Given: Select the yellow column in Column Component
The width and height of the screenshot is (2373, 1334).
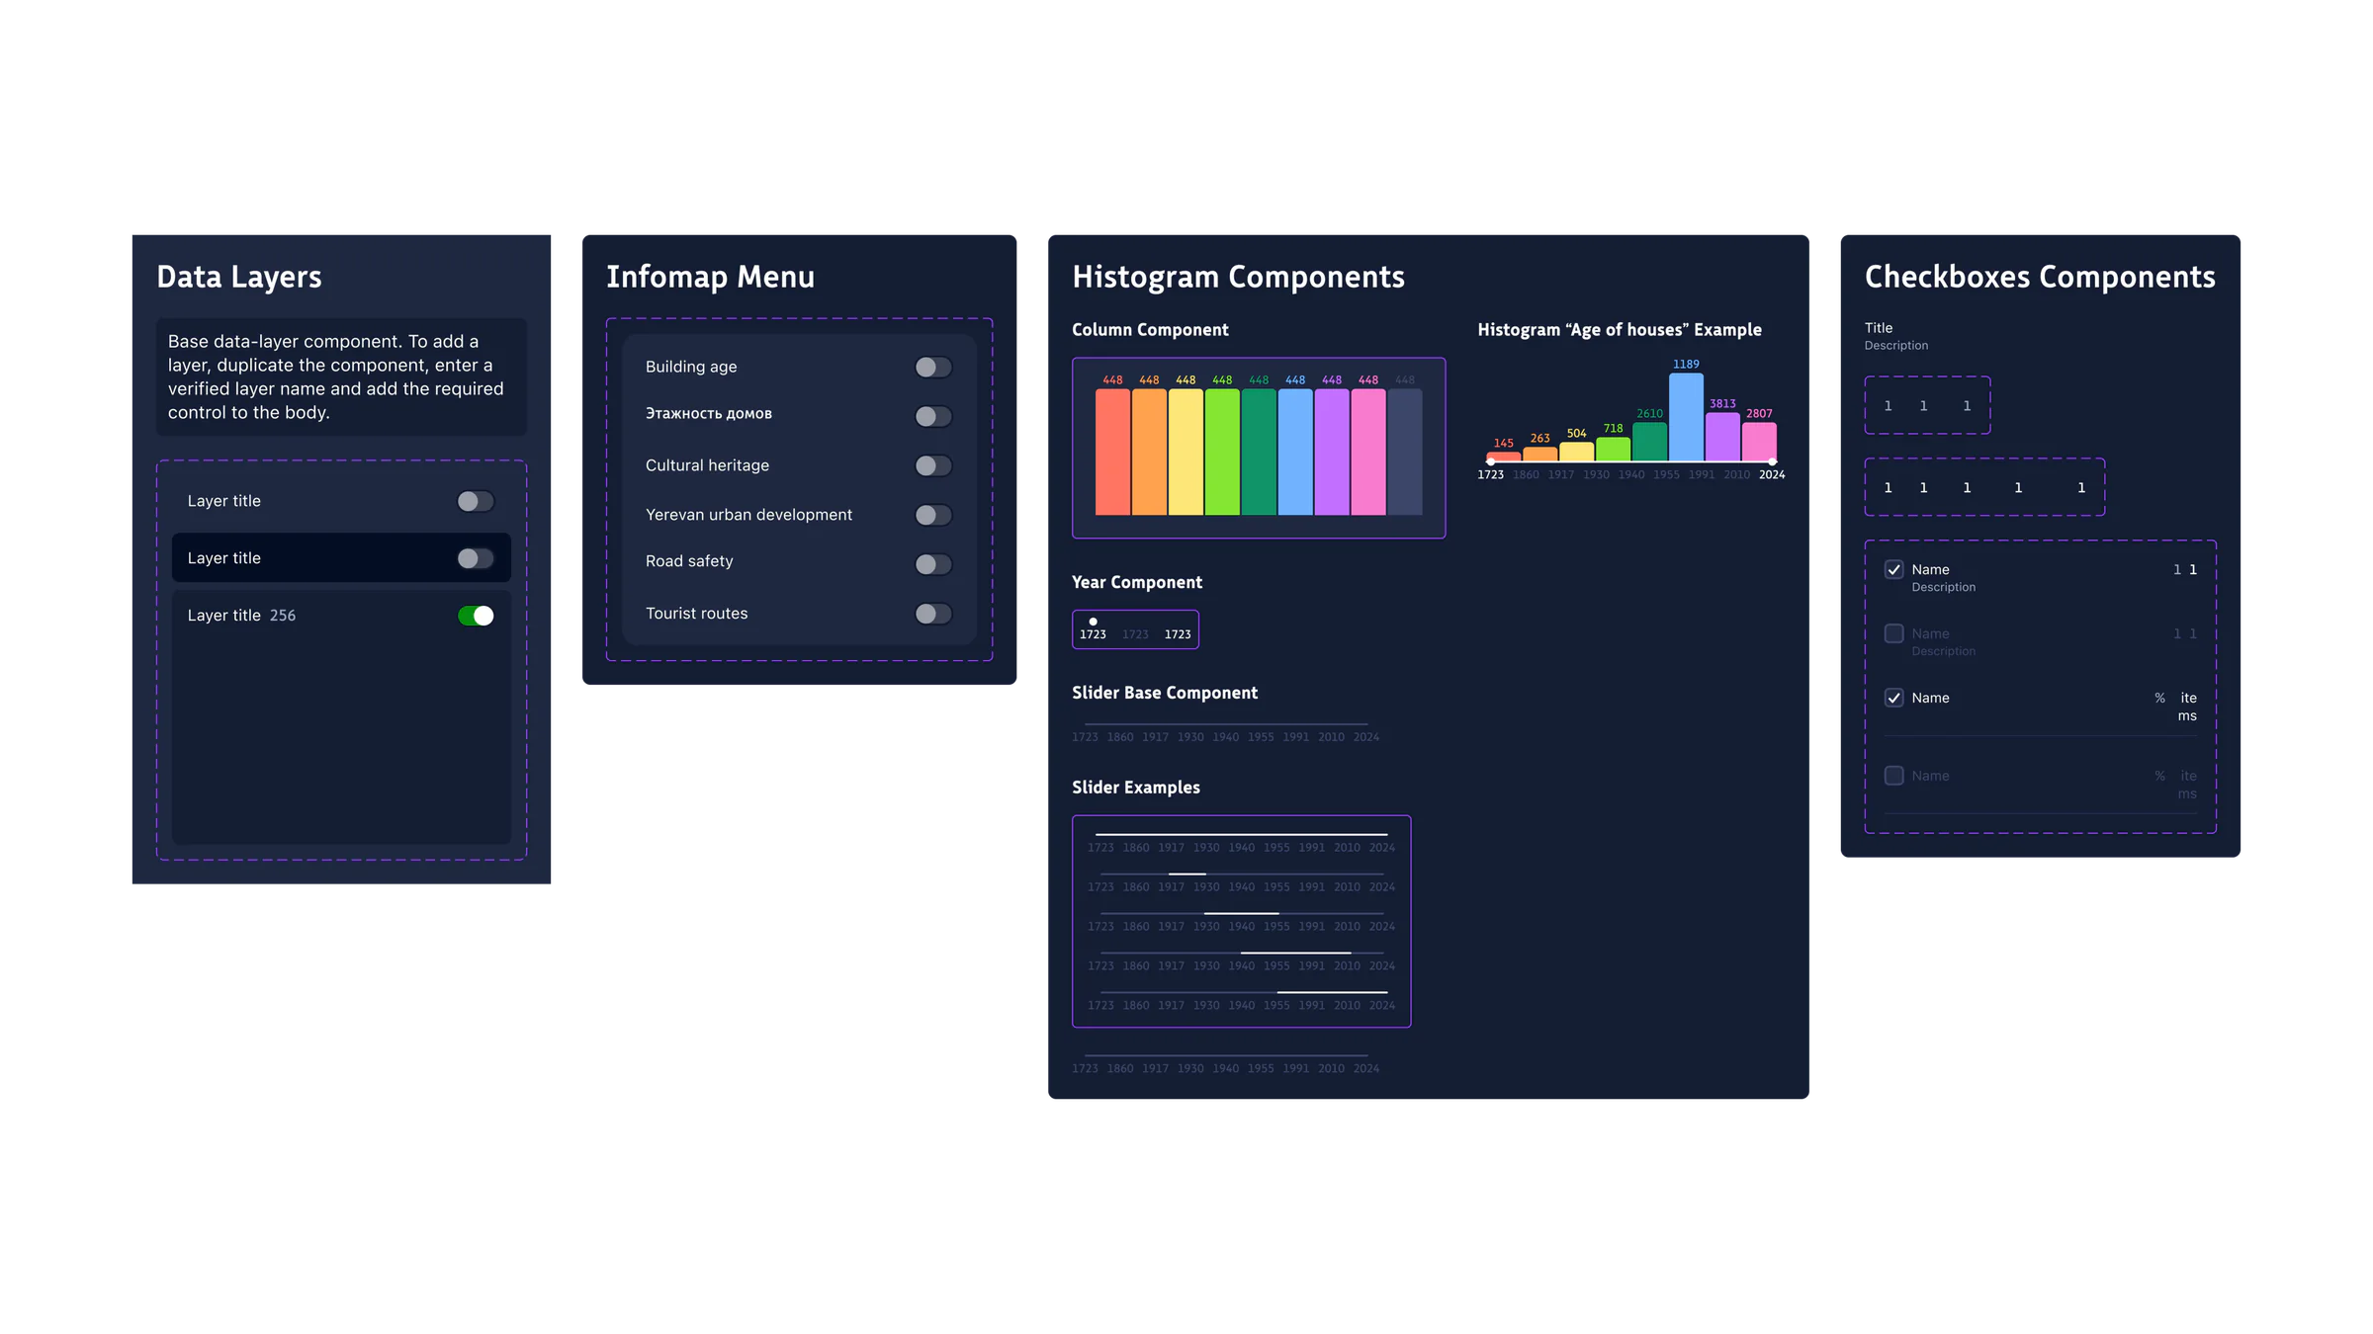Looking at the screenshot, I should [1186, 452].
